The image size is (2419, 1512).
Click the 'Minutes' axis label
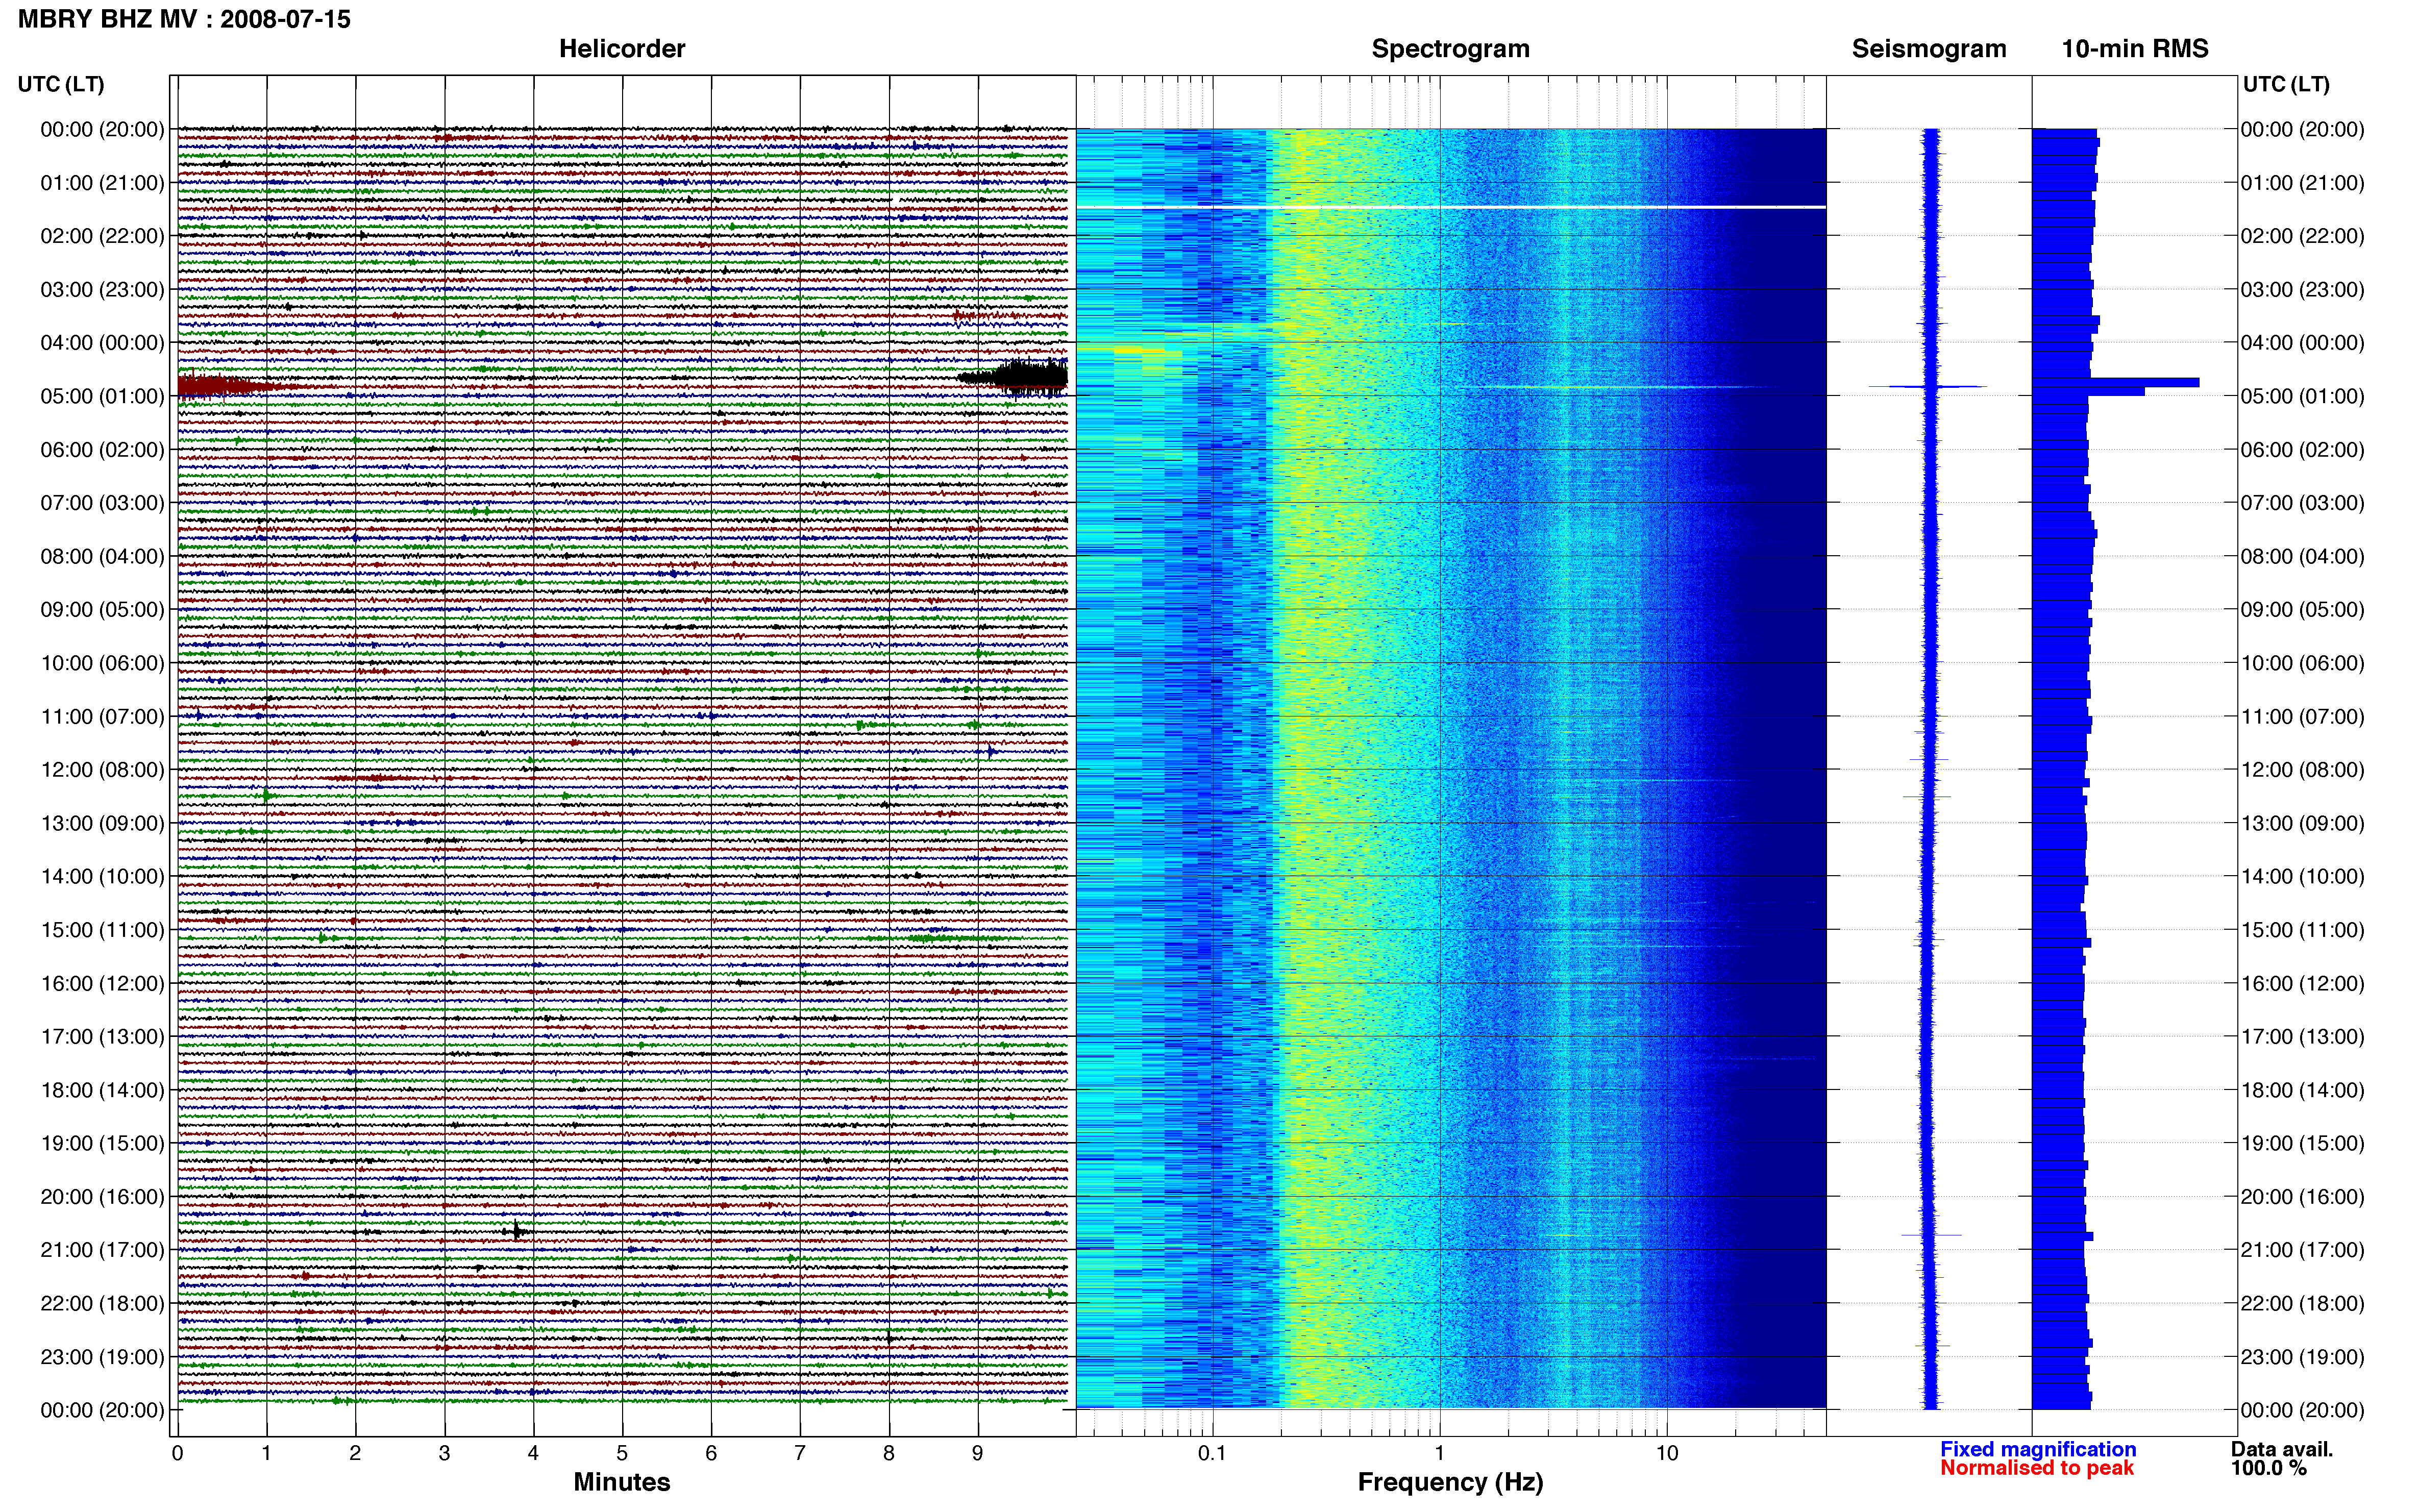(x=622, y=1482)
